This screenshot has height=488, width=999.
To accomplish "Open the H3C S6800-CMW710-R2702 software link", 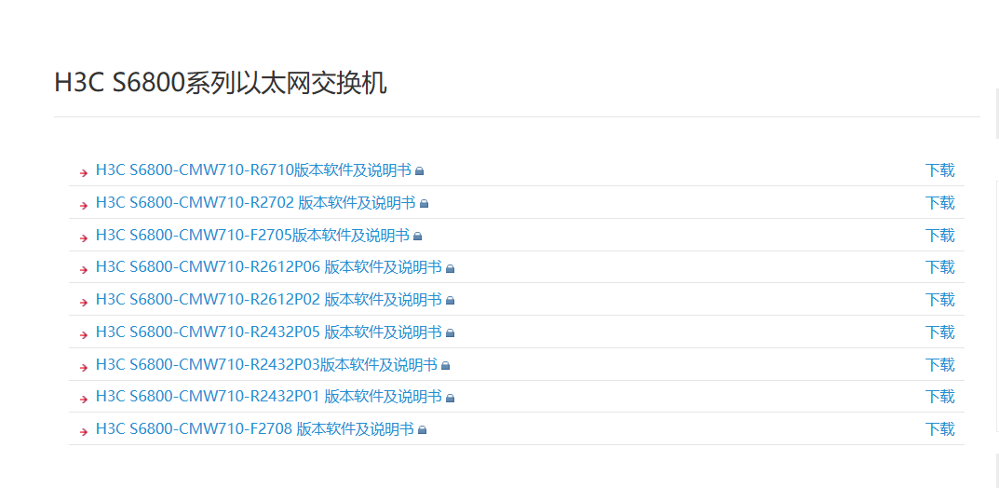I will [x=255, y=203].
